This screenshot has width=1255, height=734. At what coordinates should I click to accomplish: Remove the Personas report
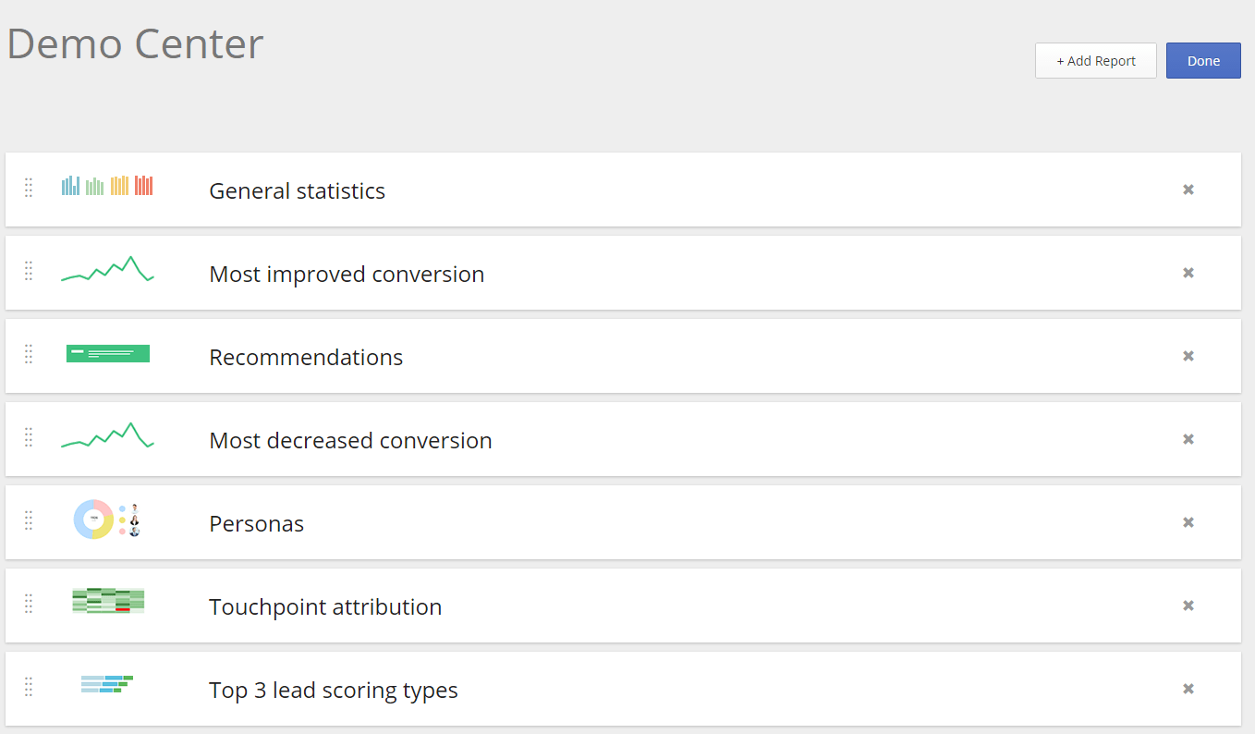click(x=1188, y=522)
